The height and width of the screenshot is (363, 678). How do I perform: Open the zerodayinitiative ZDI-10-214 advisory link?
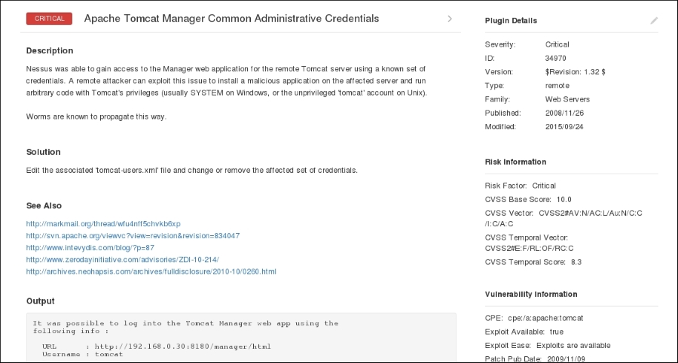click(x=122, y=259)
